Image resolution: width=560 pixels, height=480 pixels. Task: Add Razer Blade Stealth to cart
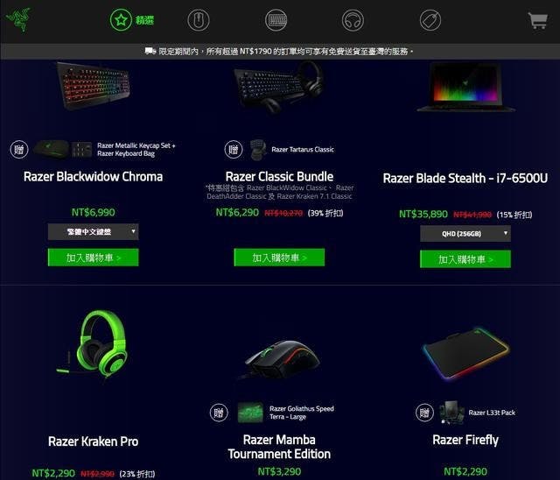tap(465, 259)
